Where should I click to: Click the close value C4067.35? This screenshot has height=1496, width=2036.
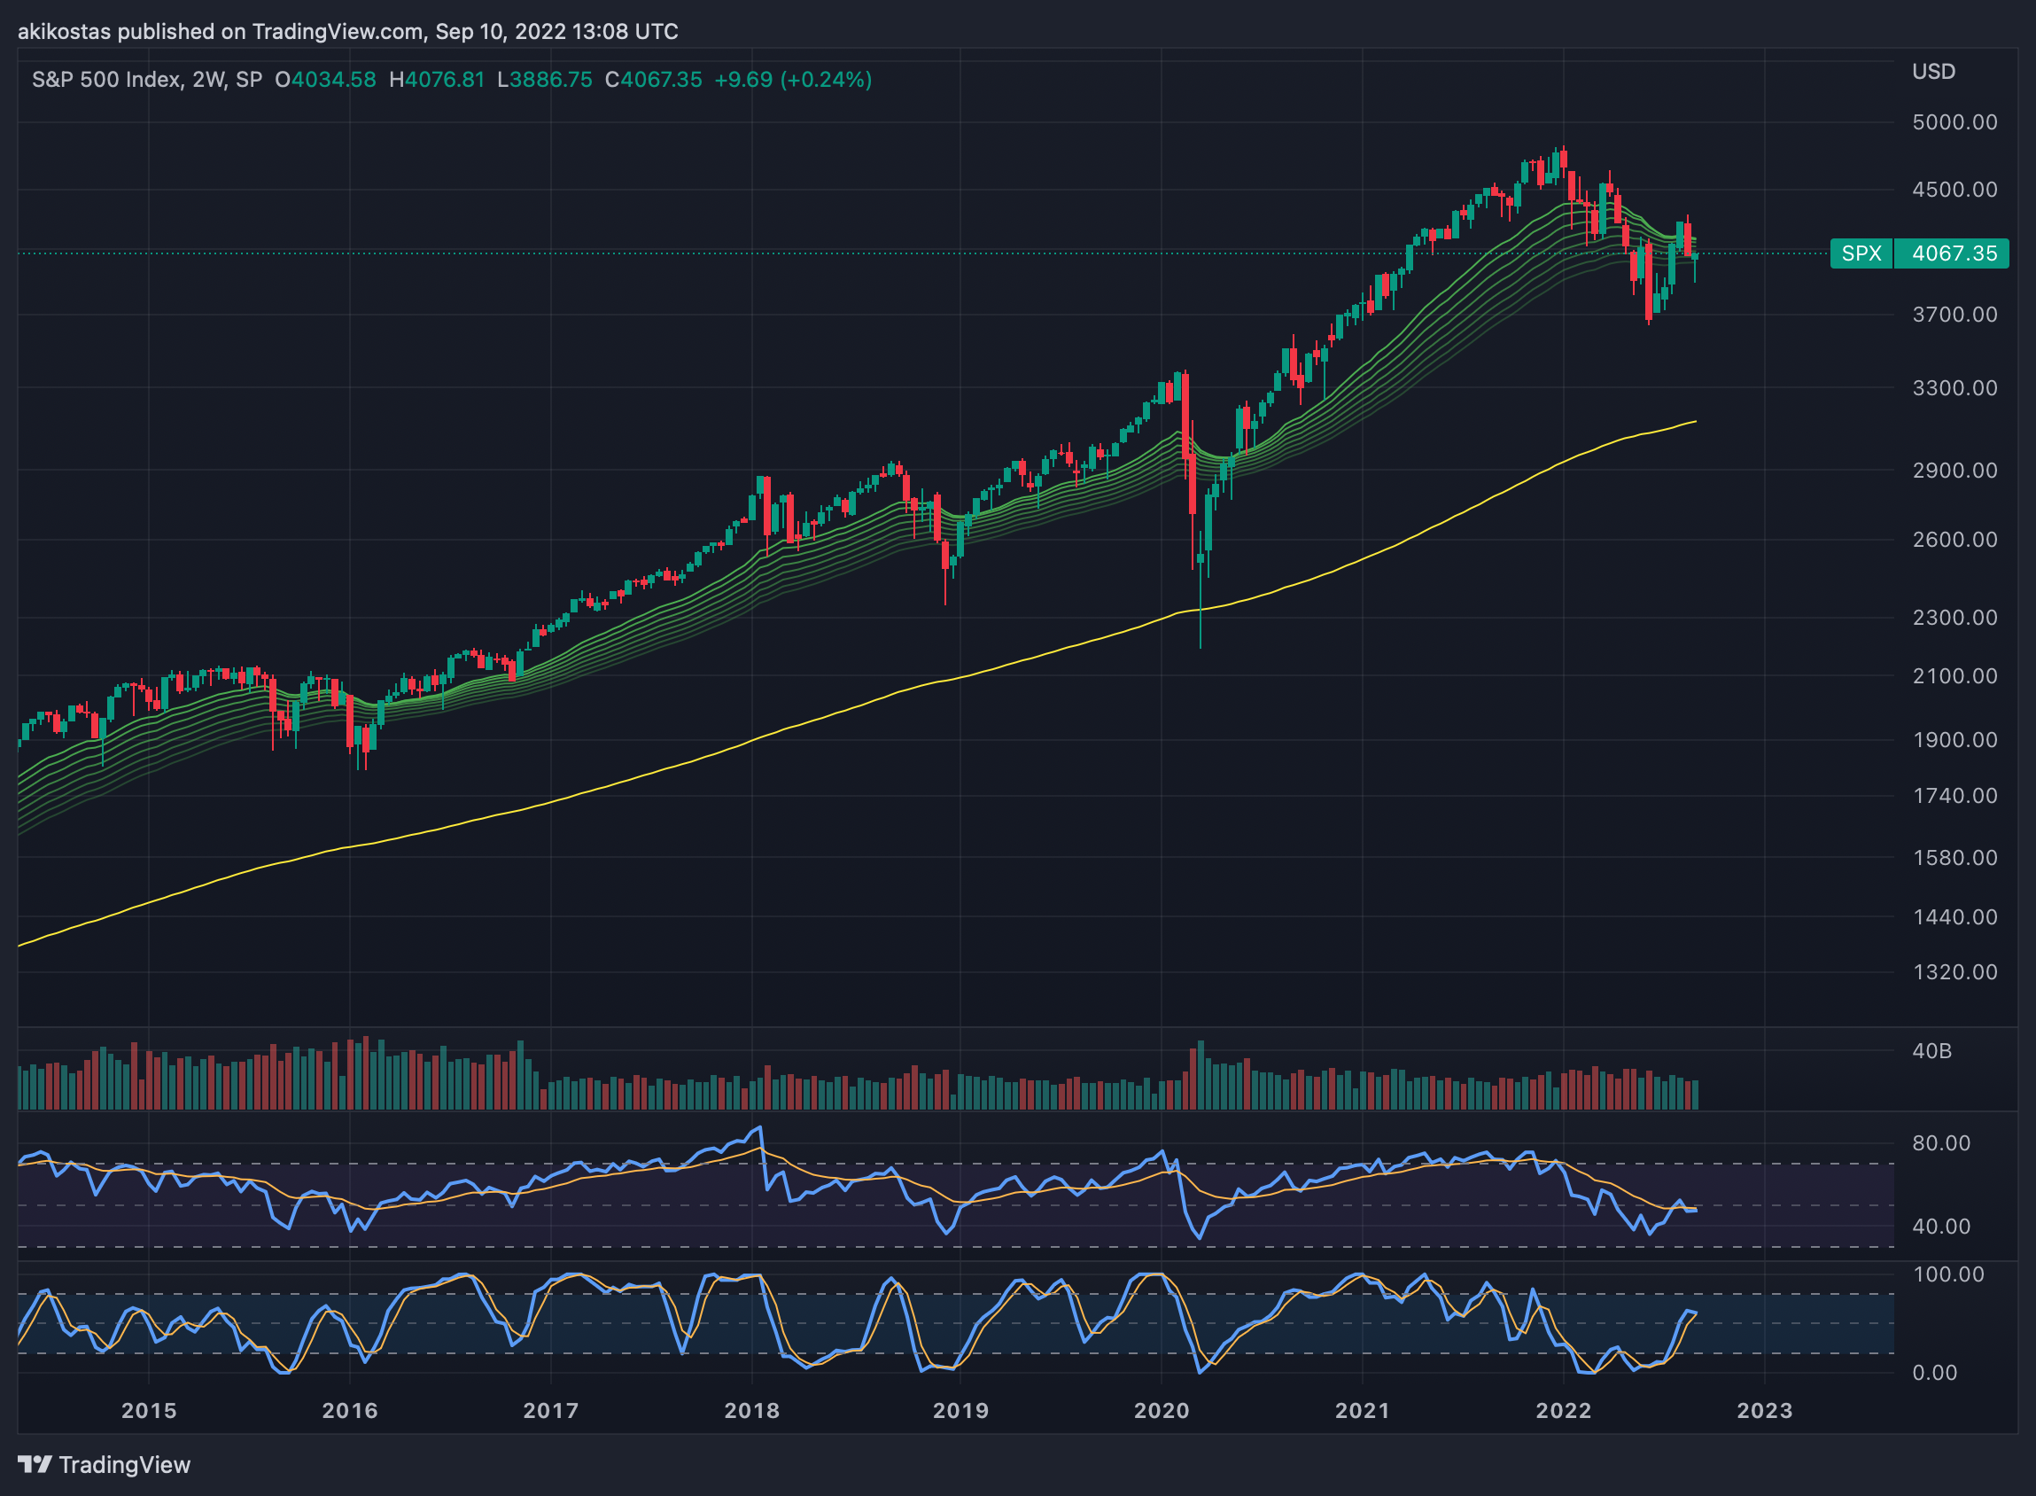click(653, 80)
